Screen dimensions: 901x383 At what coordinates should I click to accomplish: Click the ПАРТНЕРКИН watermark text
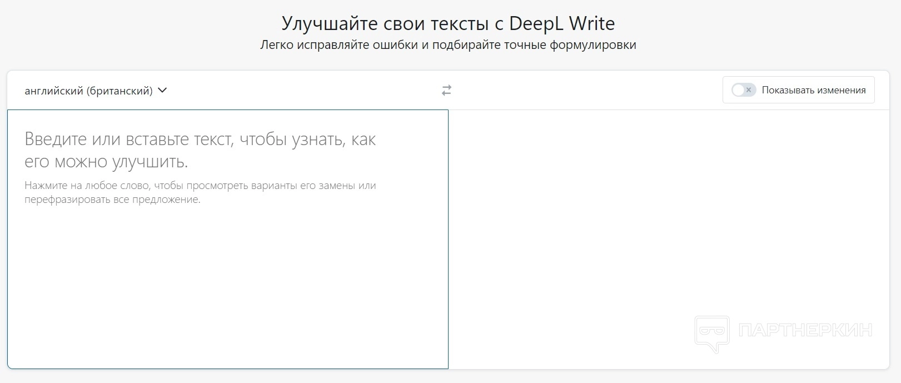click(x=805, y=330)
